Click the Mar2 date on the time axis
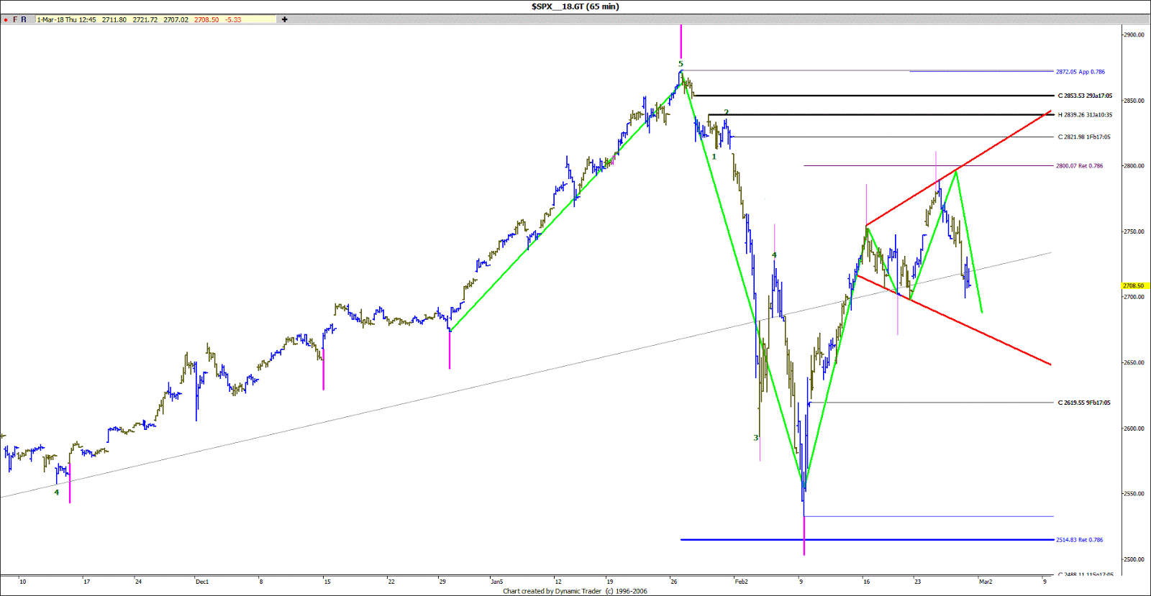 point(986,582)
